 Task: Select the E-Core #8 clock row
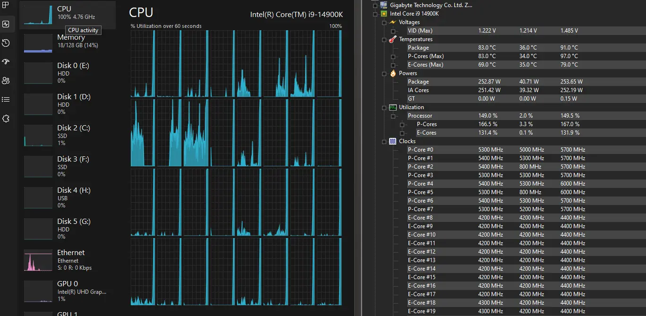click(526, 218)
